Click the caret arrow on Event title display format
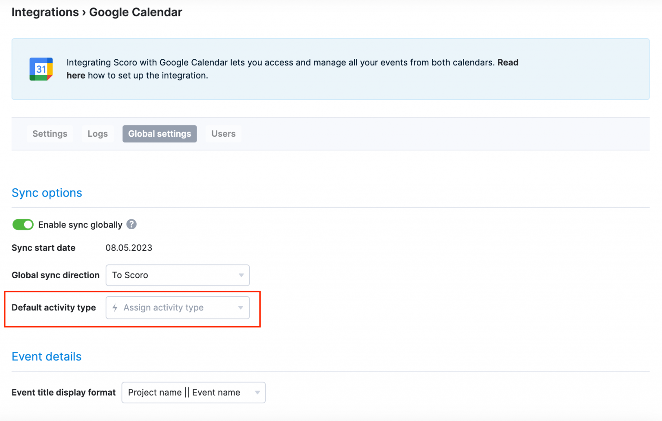Screen dimensions: 662x421 pos(257,392)
